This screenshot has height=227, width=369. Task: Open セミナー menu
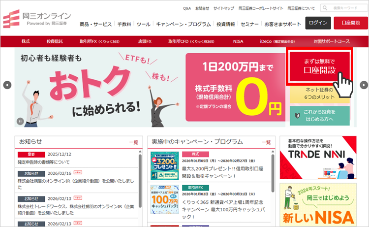click(249, 24)
